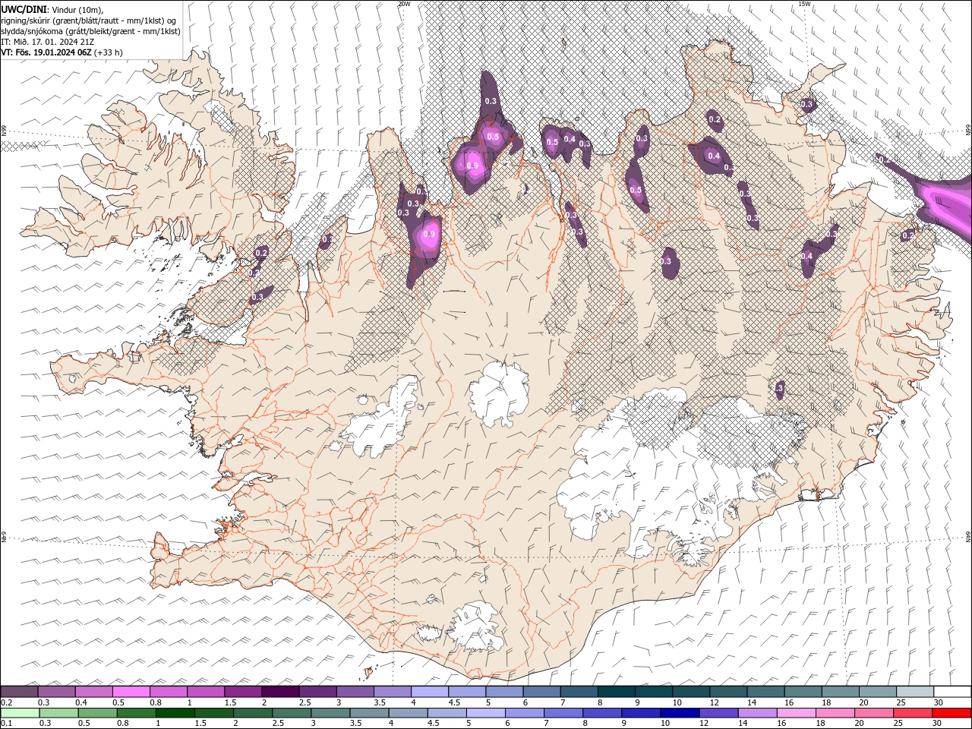Screen dimensions: 972x729
Task: Click the top-row legend swatch between 3 and 3.5
Action: pyautogui.click(x=355, y=692)
